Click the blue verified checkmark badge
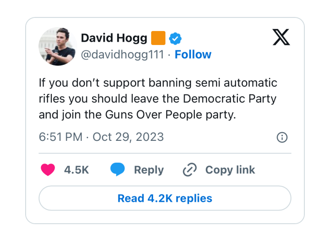The width and height of the screenshot is (330, 242). point(175,38)
